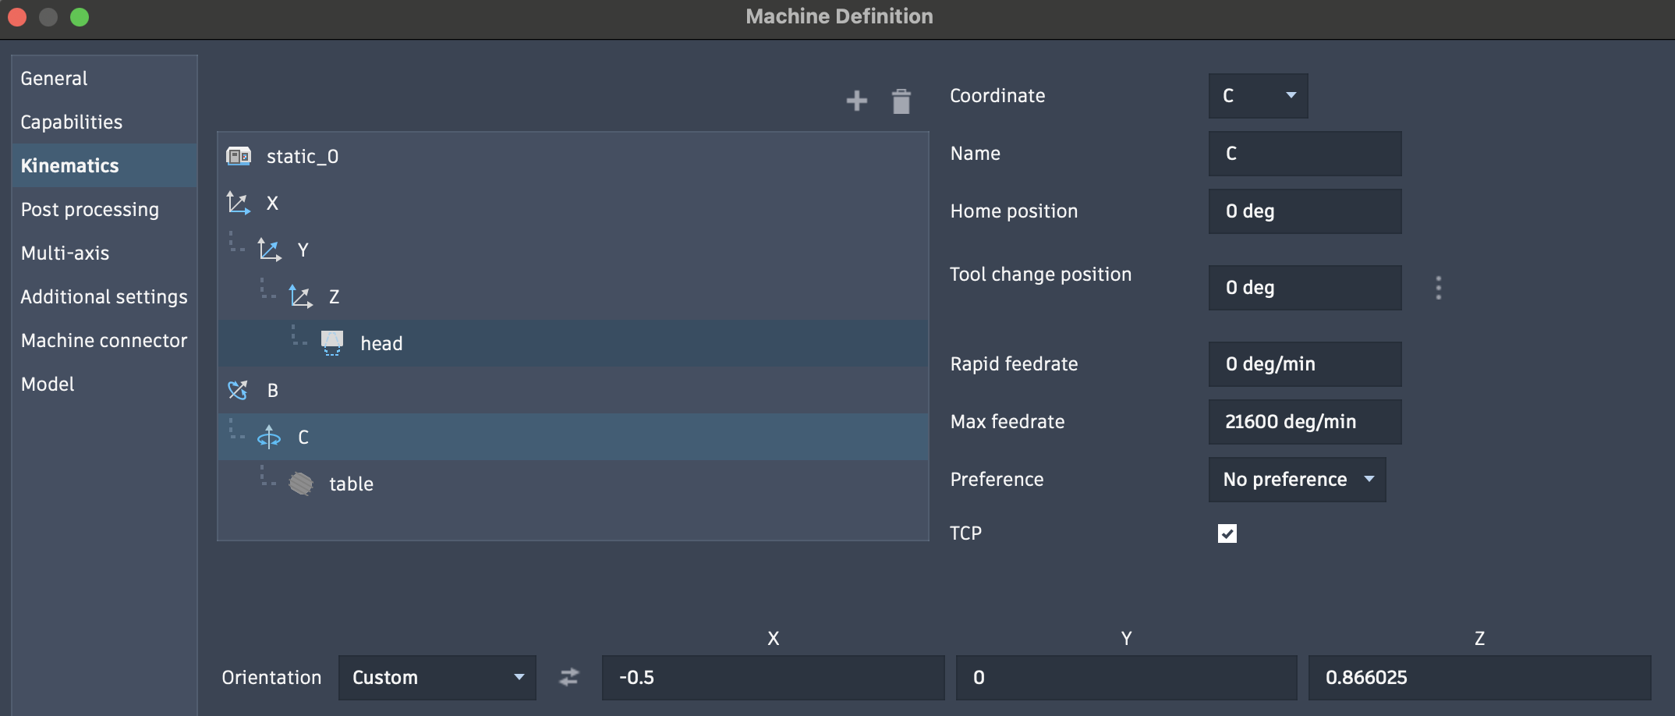This screenshot has height=716, width=1675.
Task: Open the Preference dropdown
Action: click(x=1297, y=480)
